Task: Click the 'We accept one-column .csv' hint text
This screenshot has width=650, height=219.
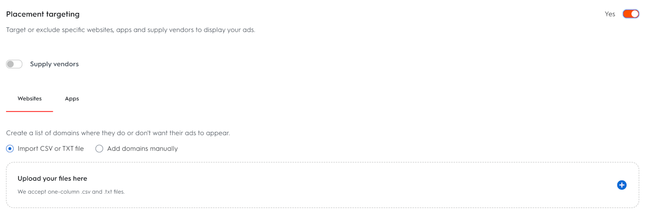Action: tap(71, 192)
